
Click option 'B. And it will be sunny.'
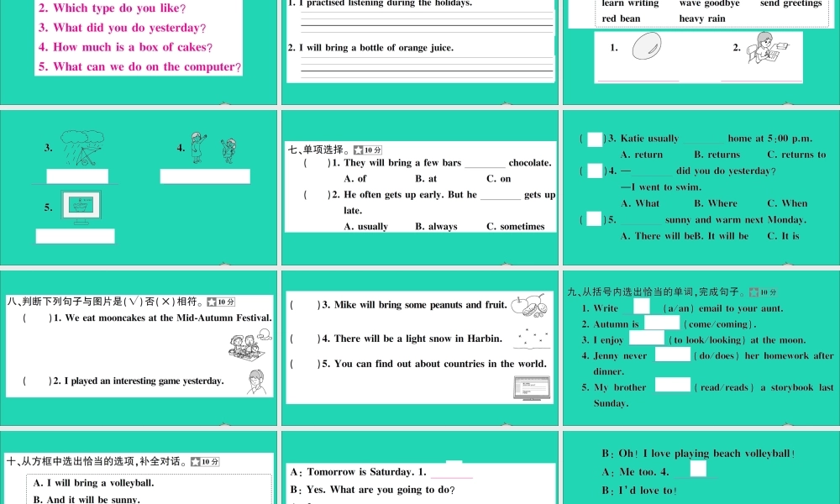(87, 499)
